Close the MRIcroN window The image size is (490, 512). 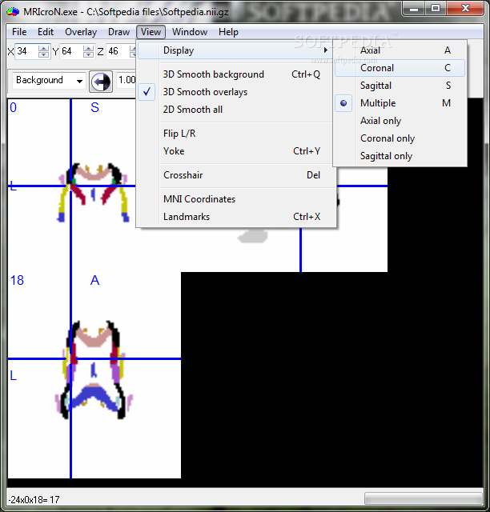(465, 9)
